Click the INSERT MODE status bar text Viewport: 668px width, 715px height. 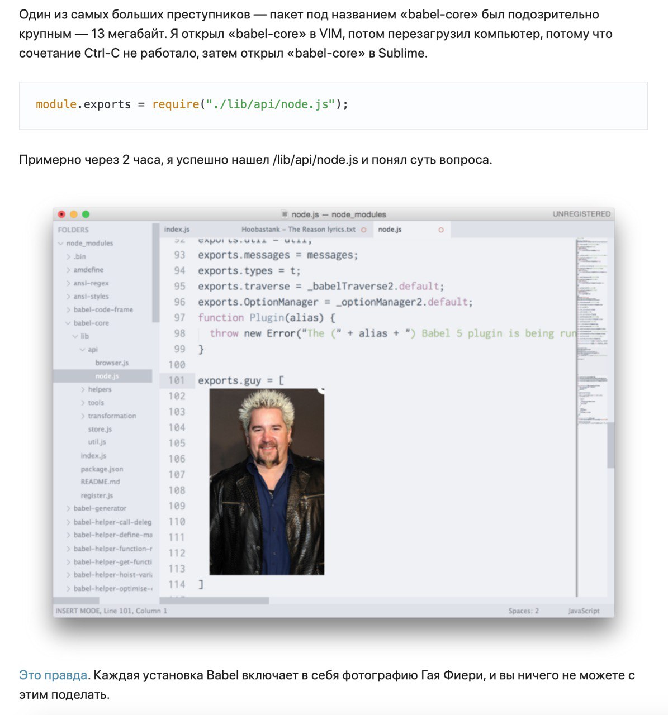[111, 611]
